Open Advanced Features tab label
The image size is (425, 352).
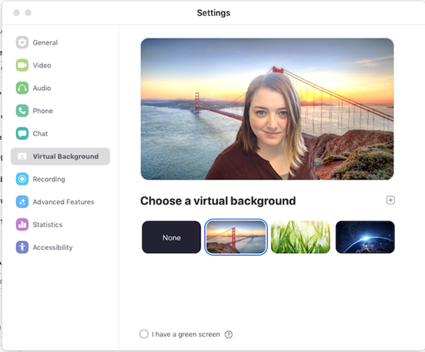point(63,202)
